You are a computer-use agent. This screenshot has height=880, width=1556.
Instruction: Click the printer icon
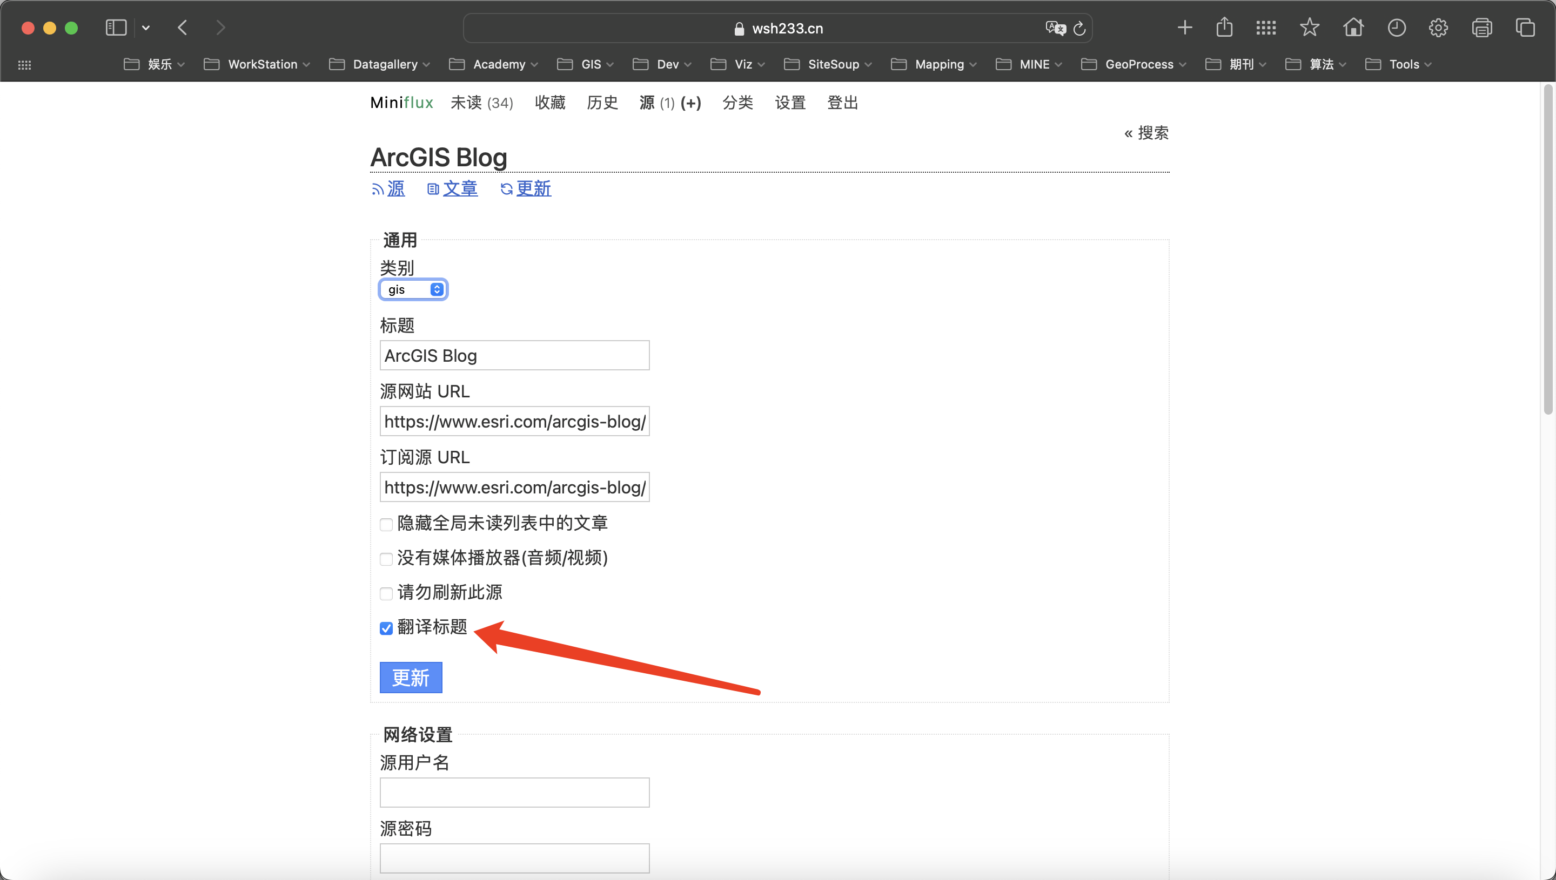pos(1481,28)
